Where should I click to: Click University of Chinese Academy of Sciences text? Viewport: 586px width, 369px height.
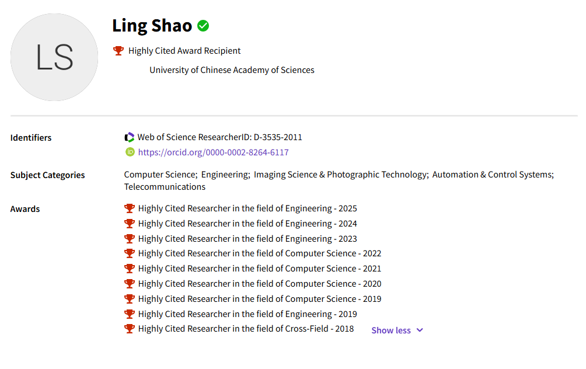point(232,70)
